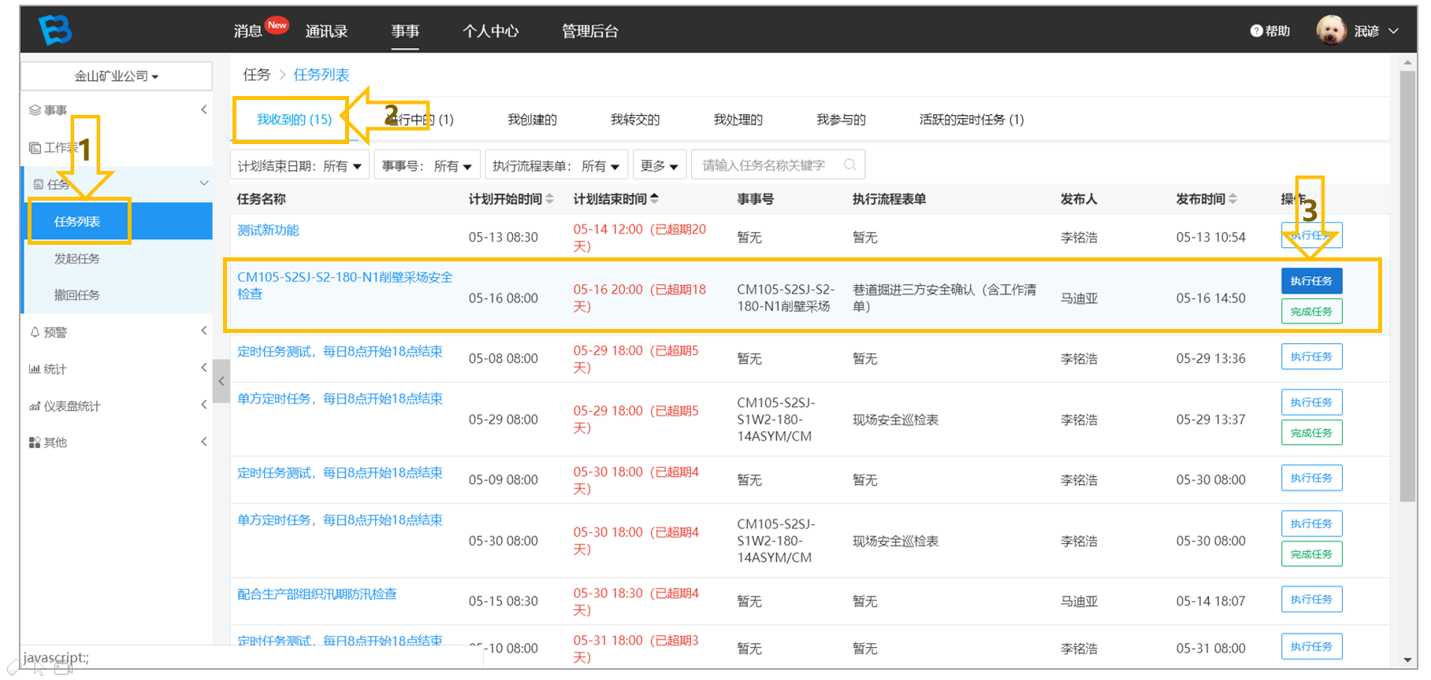Image resolution: width=1431 pixels, height=680 pixels.
Task: Click the scrollbar down arrow
Action: click(x=1407, y=660)
